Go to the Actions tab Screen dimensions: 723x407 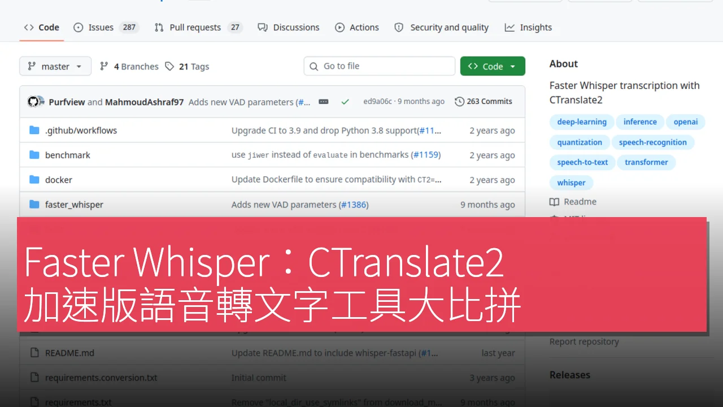point(357,27)
